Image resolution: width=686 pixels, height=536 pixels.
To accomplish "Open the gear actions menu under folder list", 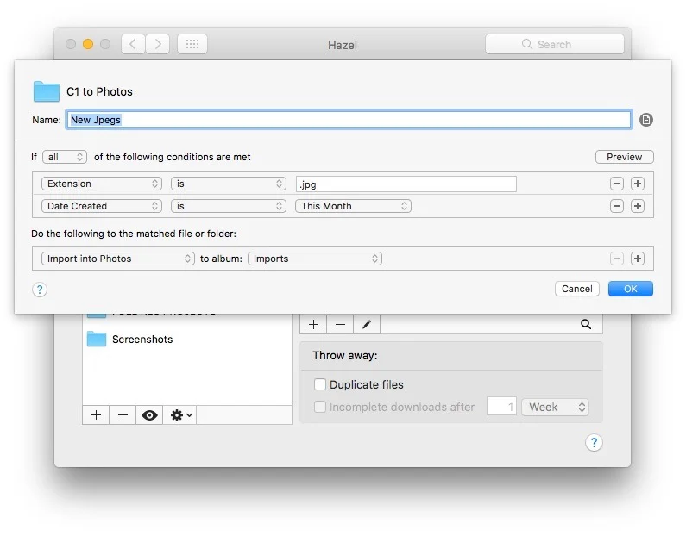I will click(180, 415).
